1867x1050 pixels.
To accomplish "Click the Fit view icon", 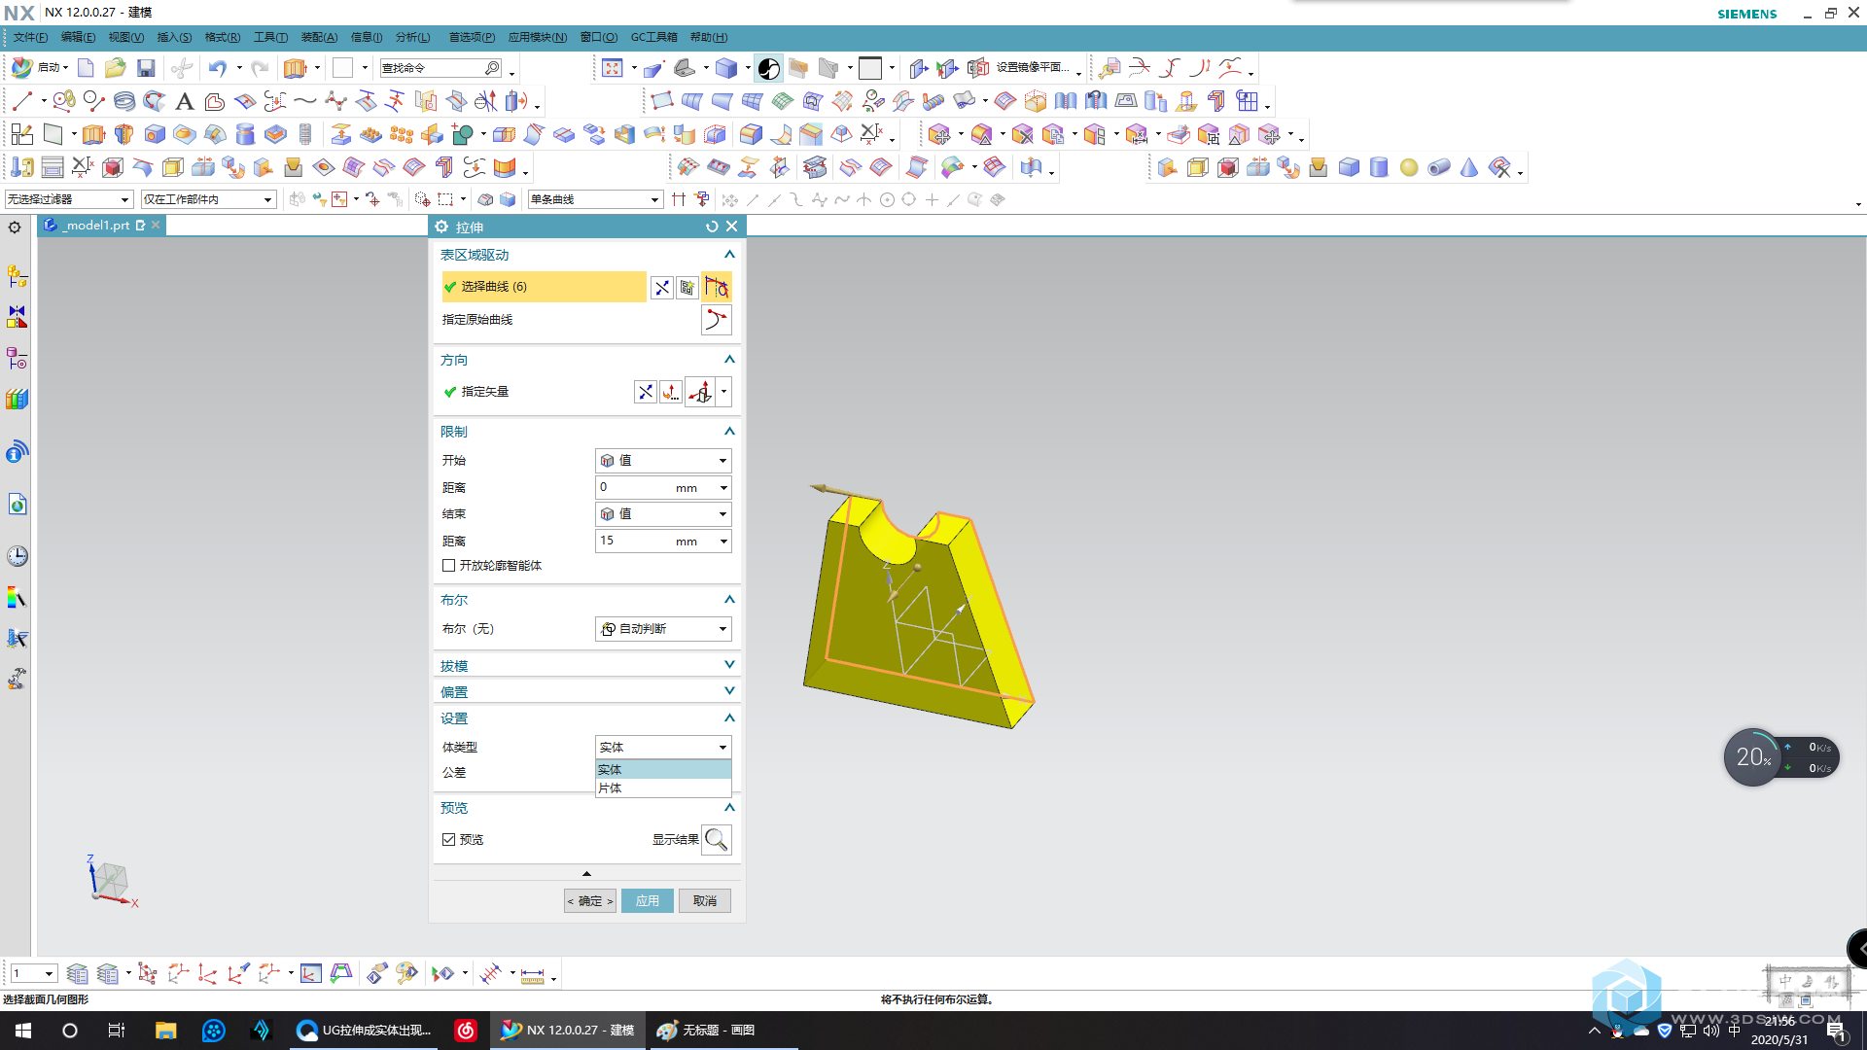I will pos(613,68).
